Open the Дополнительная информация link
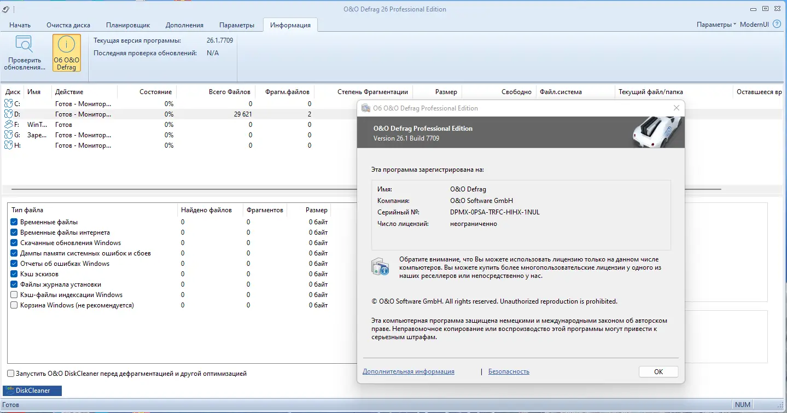The height and width of the screenshot is (413, 787). point(409,371)
